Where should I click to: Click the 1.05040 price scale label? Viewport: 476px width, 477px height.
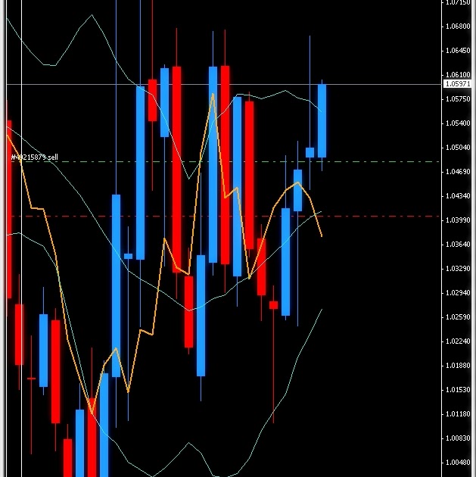click(x=458, y=148)
